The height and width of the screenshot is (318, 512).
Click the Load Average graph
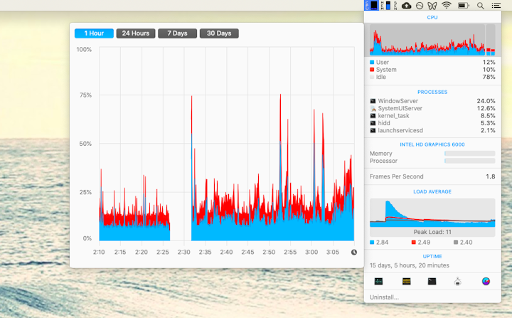point(432,213)
